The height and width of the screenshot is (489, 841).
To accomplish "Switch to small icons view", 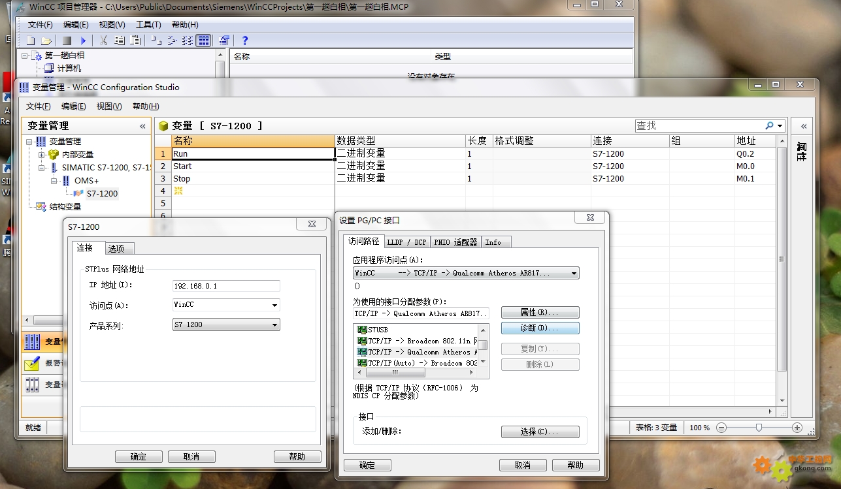I will tap(172, 40).
